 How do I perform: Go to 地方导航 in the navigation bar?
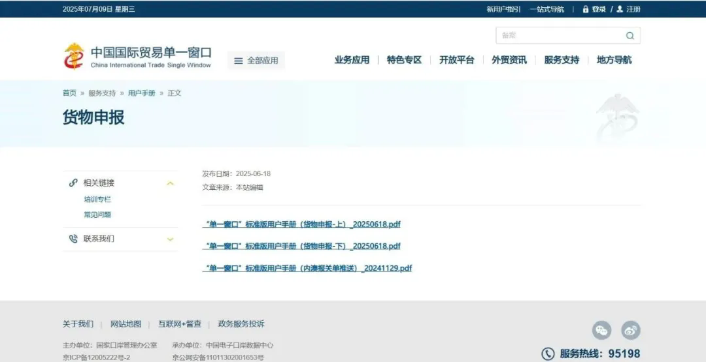click(x=614, y=60)
